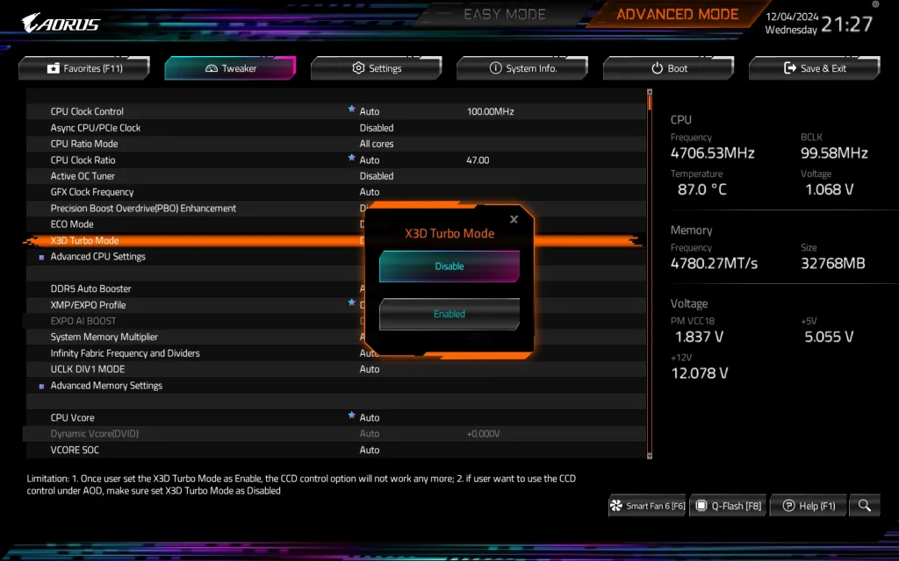Switch to the Settings tab
Viewport: 899px width, 561px height.
point(376,67)
